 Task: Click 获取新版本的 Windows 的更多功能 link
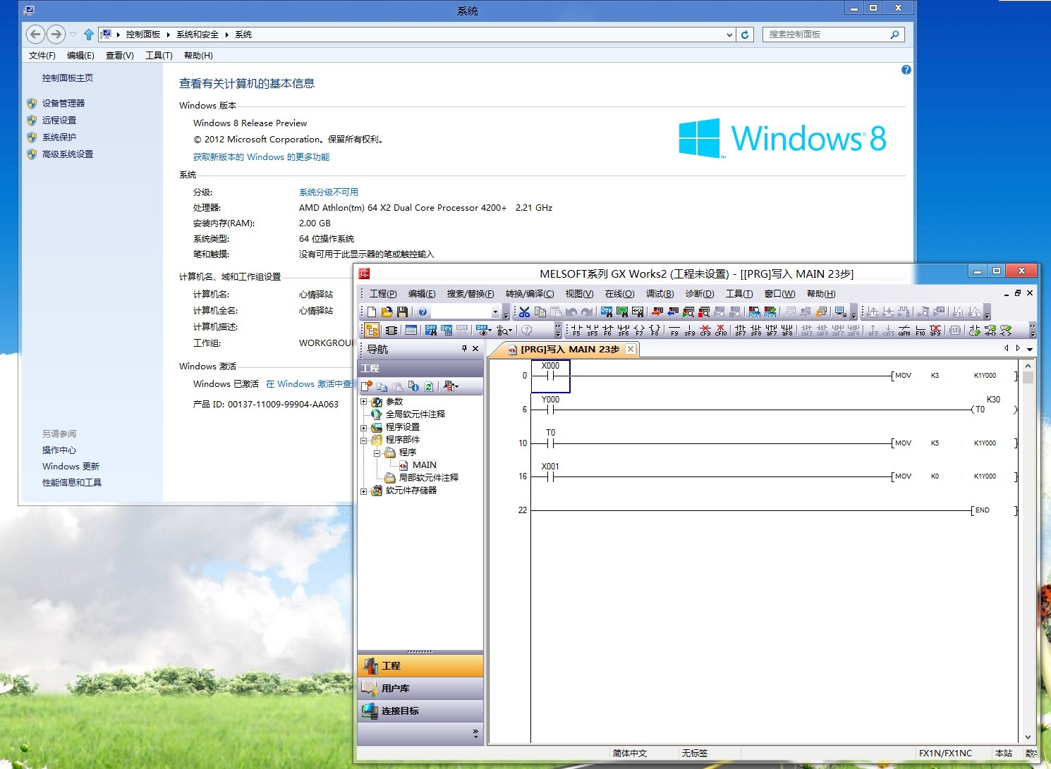click(x=261, y=157)
